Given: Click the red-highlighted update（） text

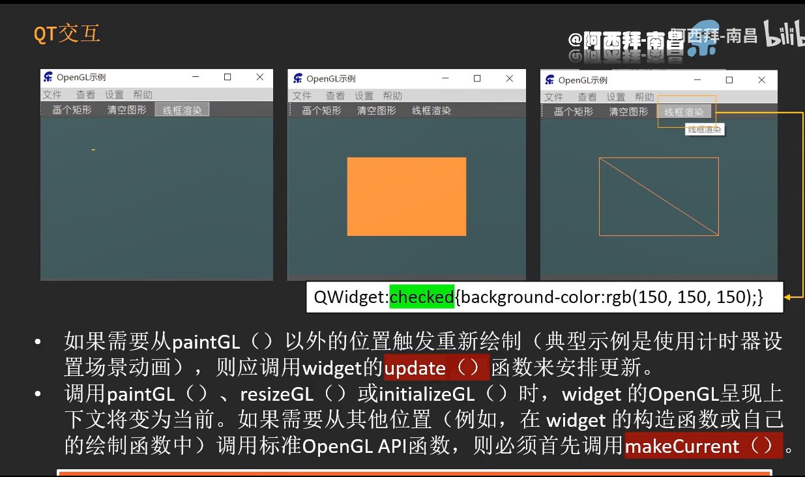Looking at the screenshot, I should click(437, 368).
